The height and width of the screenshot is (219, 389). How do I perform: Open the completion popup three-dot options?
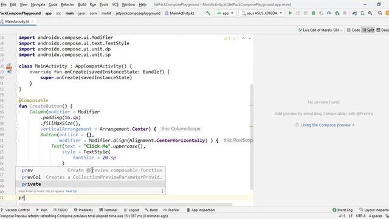(162, 191)
